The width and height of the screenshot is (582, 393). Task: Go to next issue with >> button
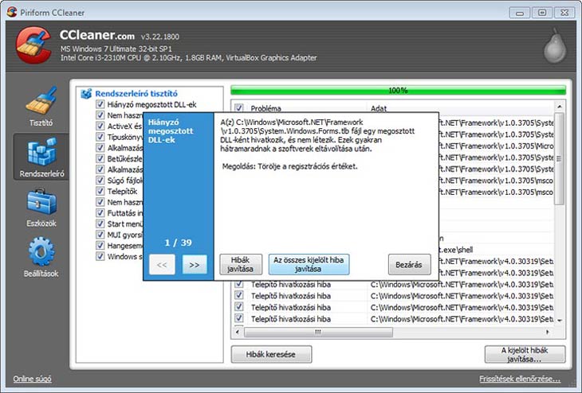[x=193, y=265]
